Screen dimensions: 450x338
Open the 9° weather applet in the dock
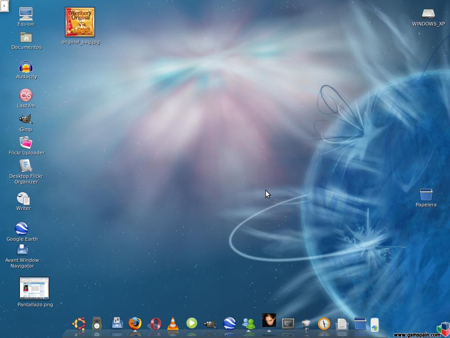[306, 325]
